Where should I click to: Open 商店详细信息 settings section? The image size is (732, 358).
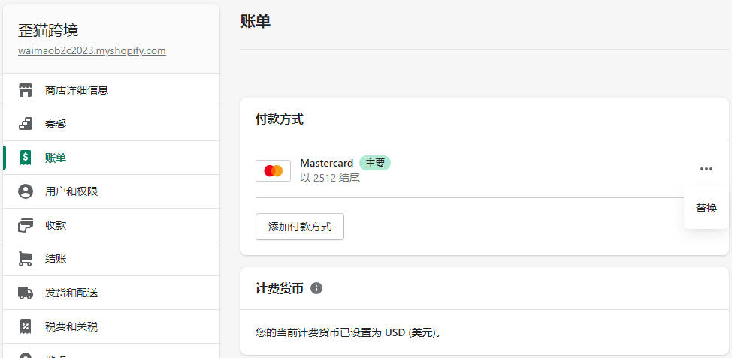111,90
